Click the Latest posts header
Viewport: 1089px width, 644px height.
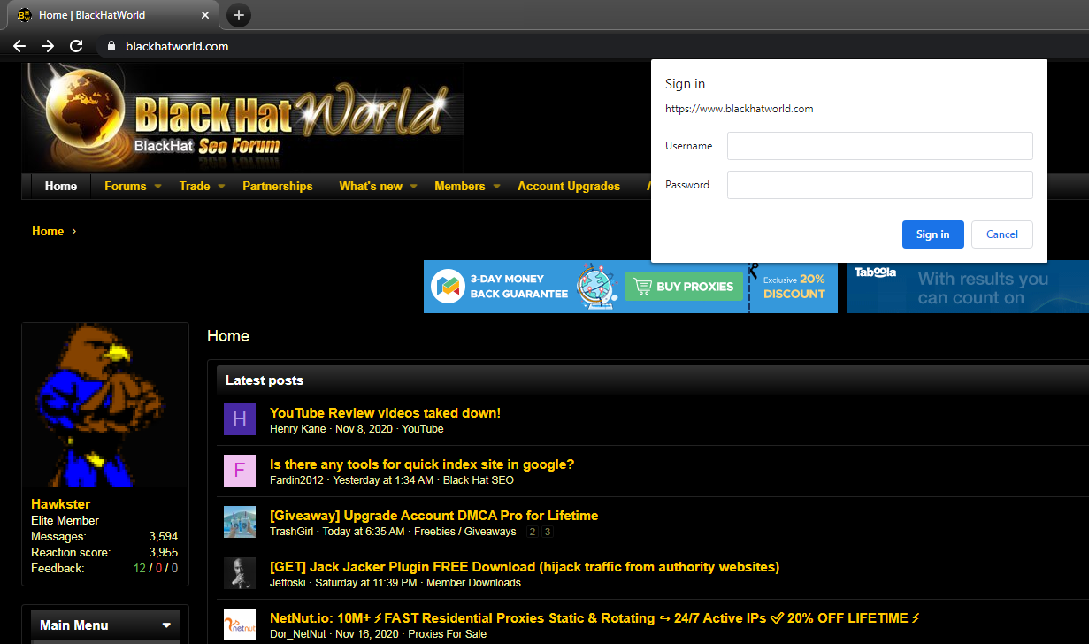[265, 380]
